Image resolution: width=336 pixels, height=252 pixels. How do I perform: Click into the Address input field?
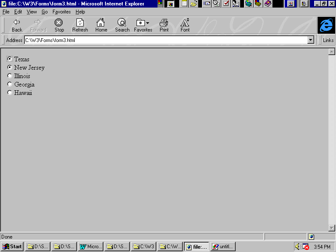164,40
